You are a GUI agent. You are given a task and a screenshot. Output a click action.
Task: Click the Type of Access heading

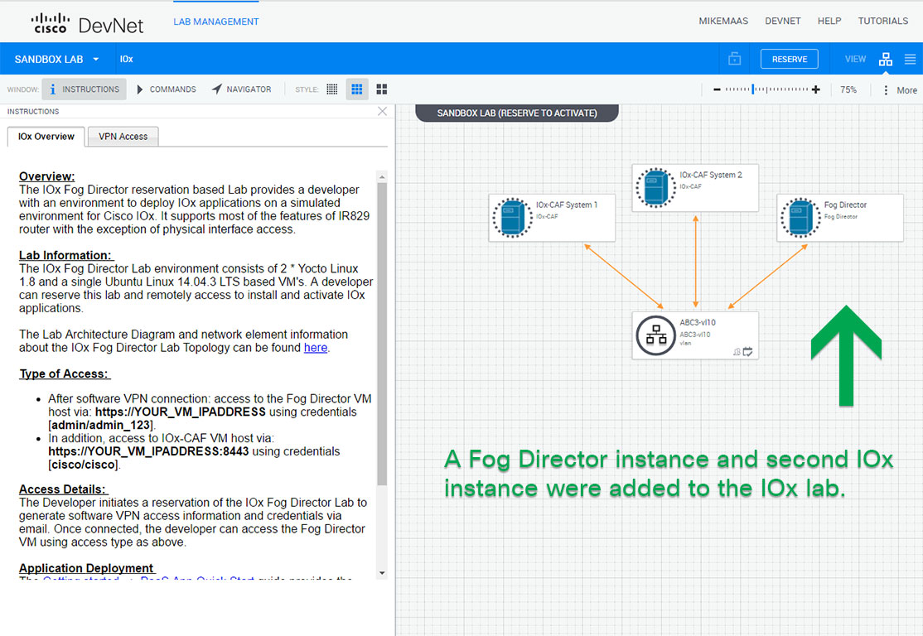point(64,373)
